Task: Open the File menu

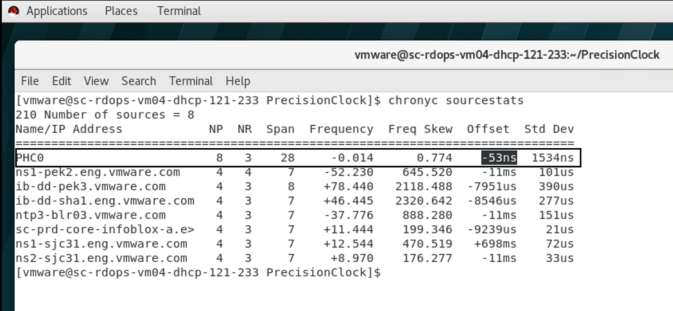Action: (30, 81)
